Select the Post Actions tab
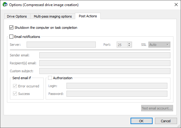Screen dimensions: 181x128 click(x=88, y=16)
